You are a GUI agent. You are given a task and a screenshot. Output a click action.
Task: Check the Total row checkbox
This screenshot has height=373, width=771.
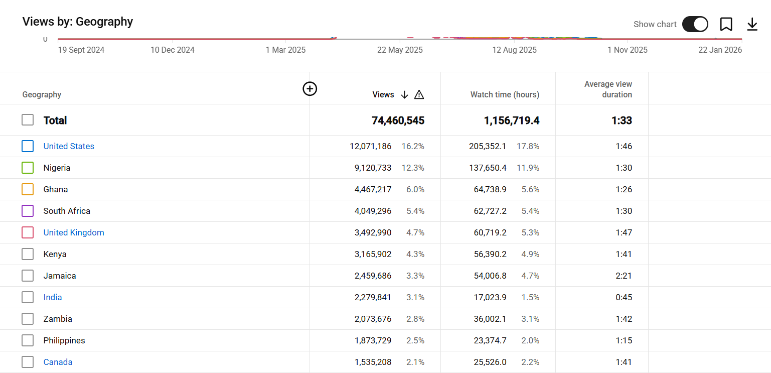(x=28, y=120)
